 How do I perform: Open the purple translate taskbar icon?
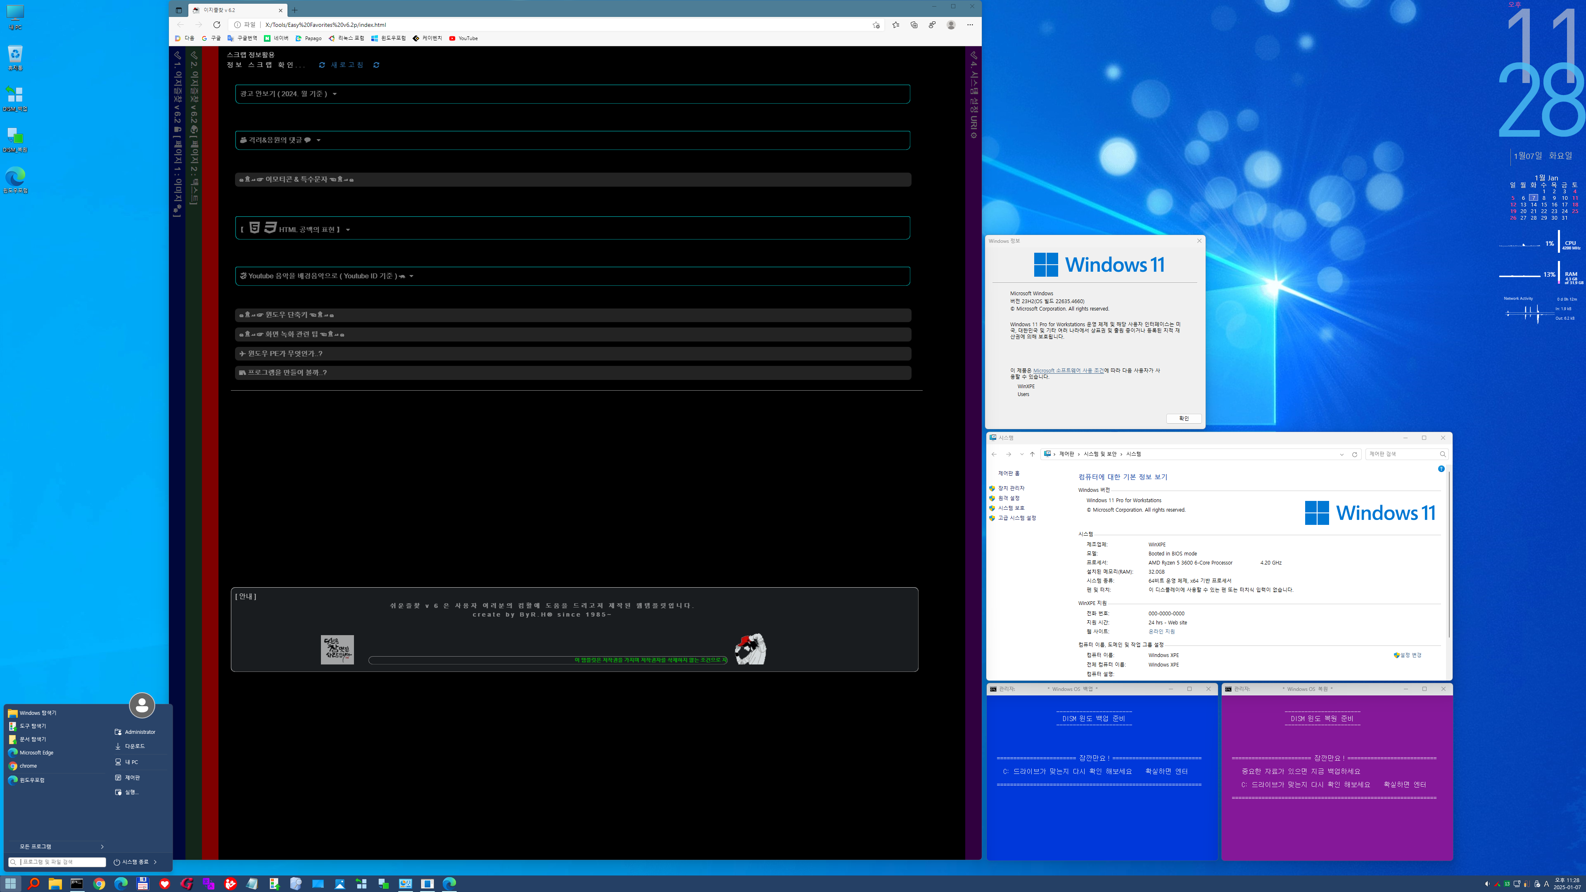(x=209, y=883)
